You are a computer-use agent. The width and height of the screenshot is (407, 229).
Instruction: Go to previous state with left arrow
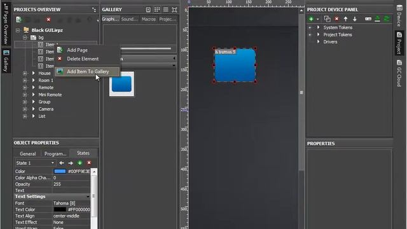(62, 163)
